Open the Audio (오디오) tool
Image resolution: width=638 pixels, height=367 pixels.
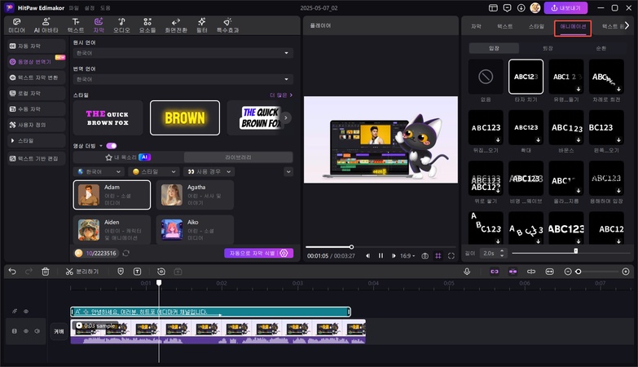point(121,25)
